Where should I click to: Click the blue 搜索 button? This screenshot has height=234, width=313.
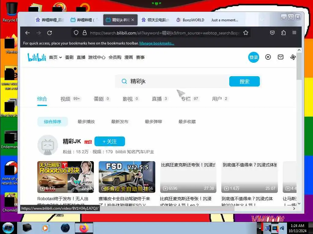click(244, 81)
